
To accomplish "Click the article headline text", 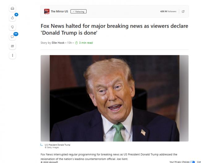I will (x=114, y=29).
